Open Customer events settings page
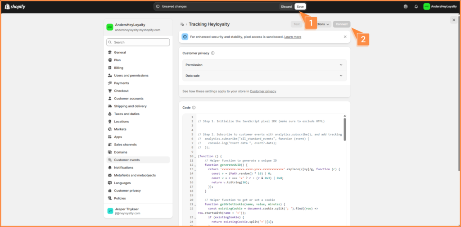 (127, 160)
